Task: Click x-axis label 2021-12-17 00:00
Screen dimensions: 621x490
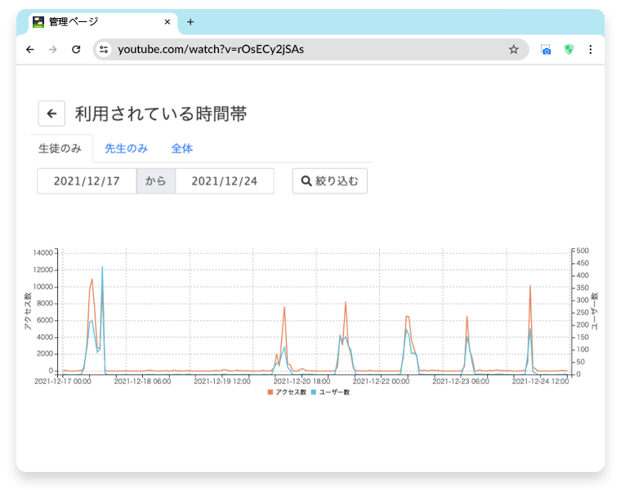Action: pos(63,381)
